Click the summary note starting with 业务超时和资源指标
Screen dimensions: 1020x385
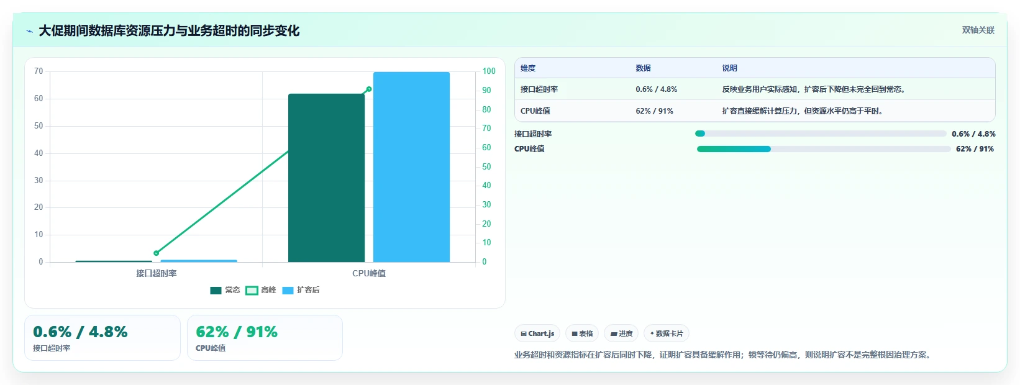click(724, 355)
